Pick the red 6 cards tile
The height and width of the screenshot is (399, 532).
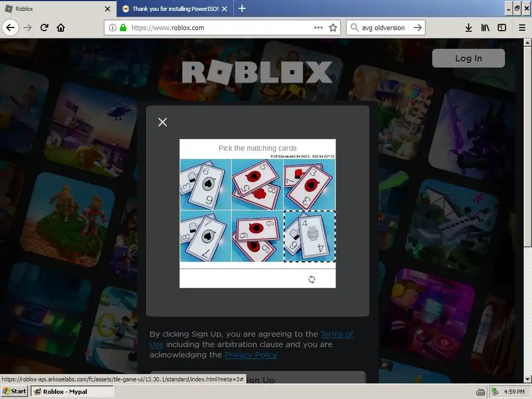[x=257, y=236]
